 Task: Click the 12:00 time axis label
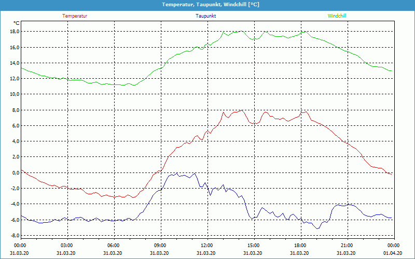[x=206, y=245]
